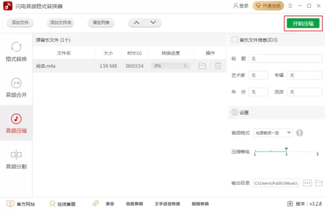
Task: Open the 登录 login link
Action: [241, 6]
